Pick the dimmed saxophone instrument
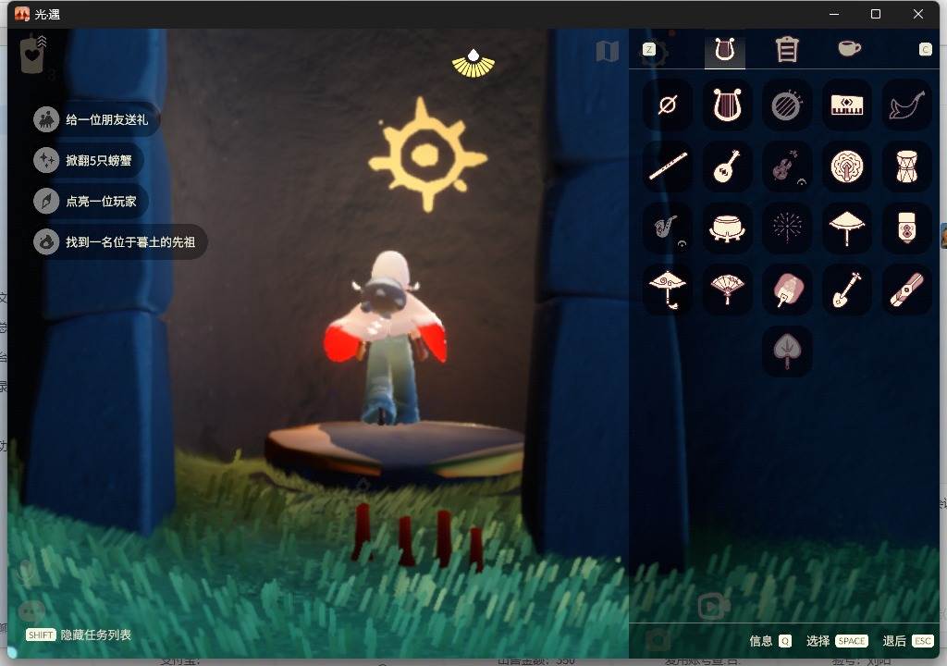 pos(668,228)
